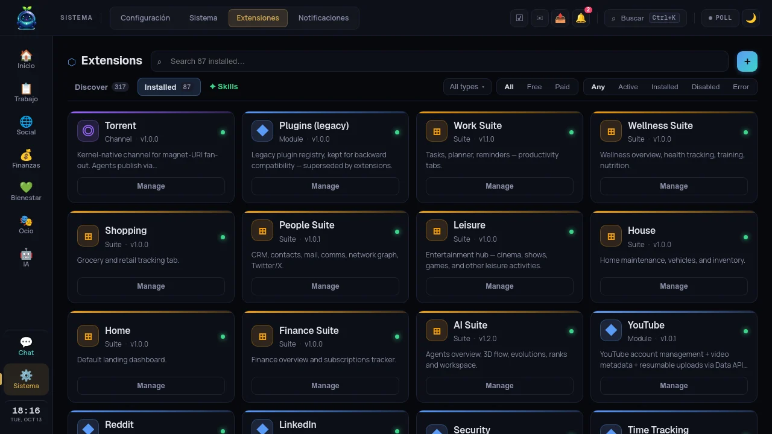This screenshot has height=434, width=772.
Task: Open Chat from the sidebar
Action: (26, 346)
